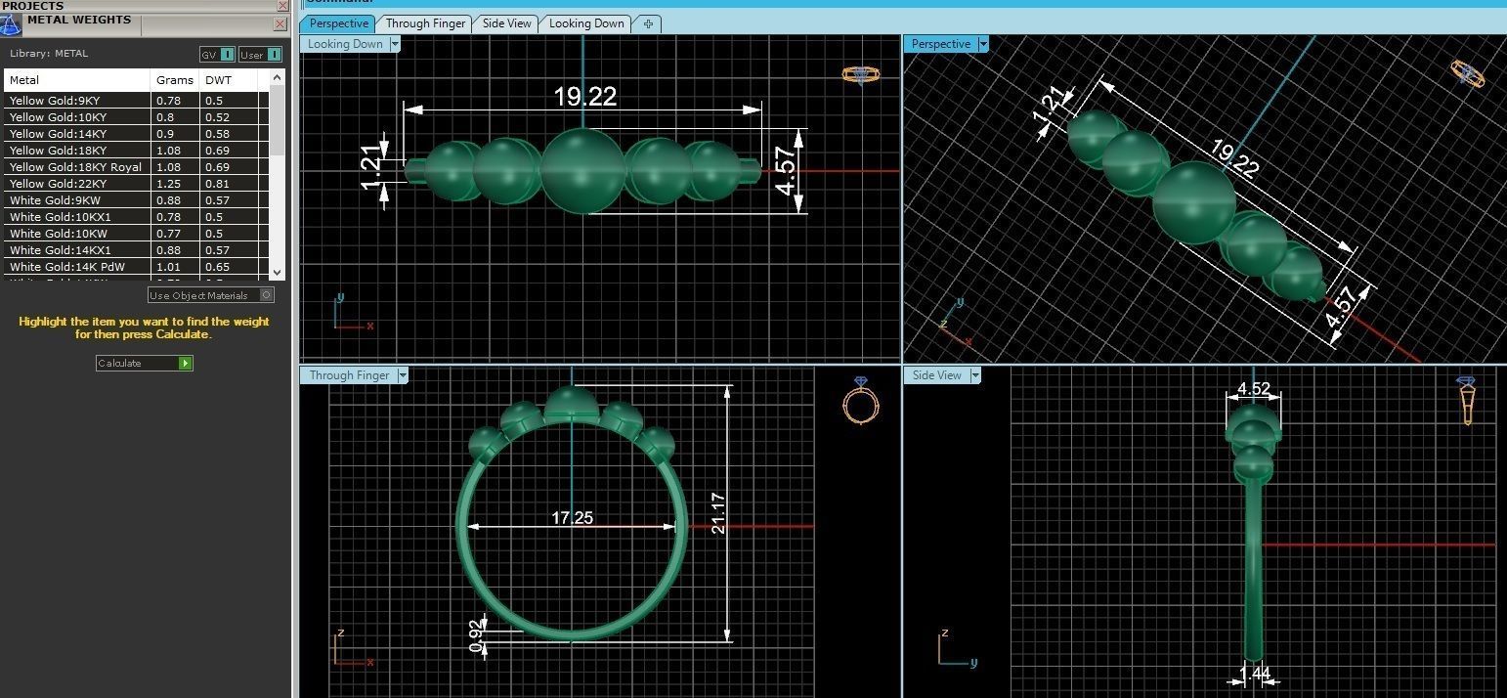Click the Metal Weights scale icon
The image size is (1507, 698).
[x=11, y=24]
